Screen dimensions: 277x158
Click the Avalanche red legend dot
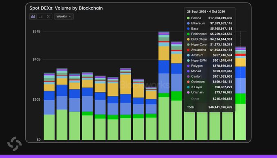(x=188, y=50)
